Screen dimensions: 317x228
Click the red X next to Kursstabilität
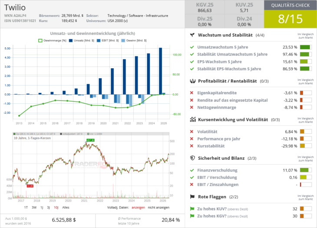(x=192, y=146)
